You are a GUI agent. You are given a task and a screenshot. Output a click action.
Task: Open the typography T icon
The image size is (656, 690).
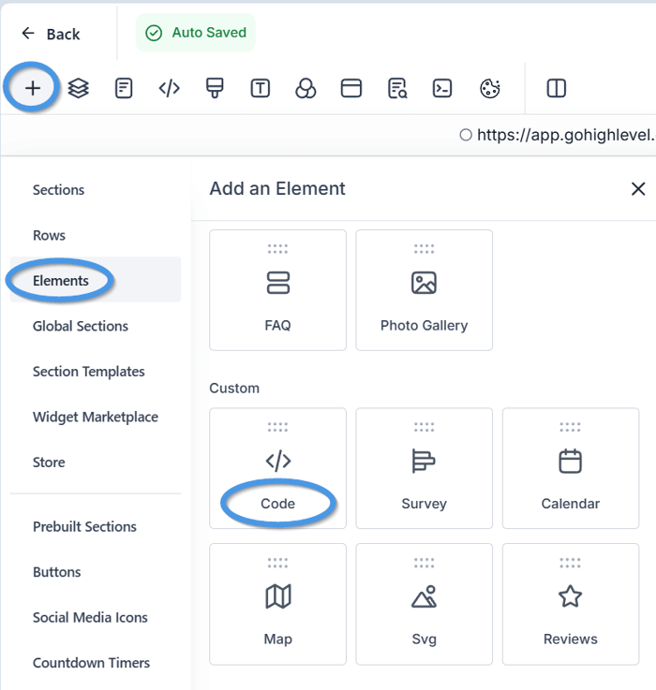(x=261, y=88)
